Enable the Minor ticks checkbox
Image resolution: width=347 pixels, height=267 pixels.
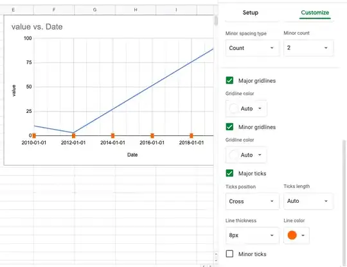(x=229, y=254)
